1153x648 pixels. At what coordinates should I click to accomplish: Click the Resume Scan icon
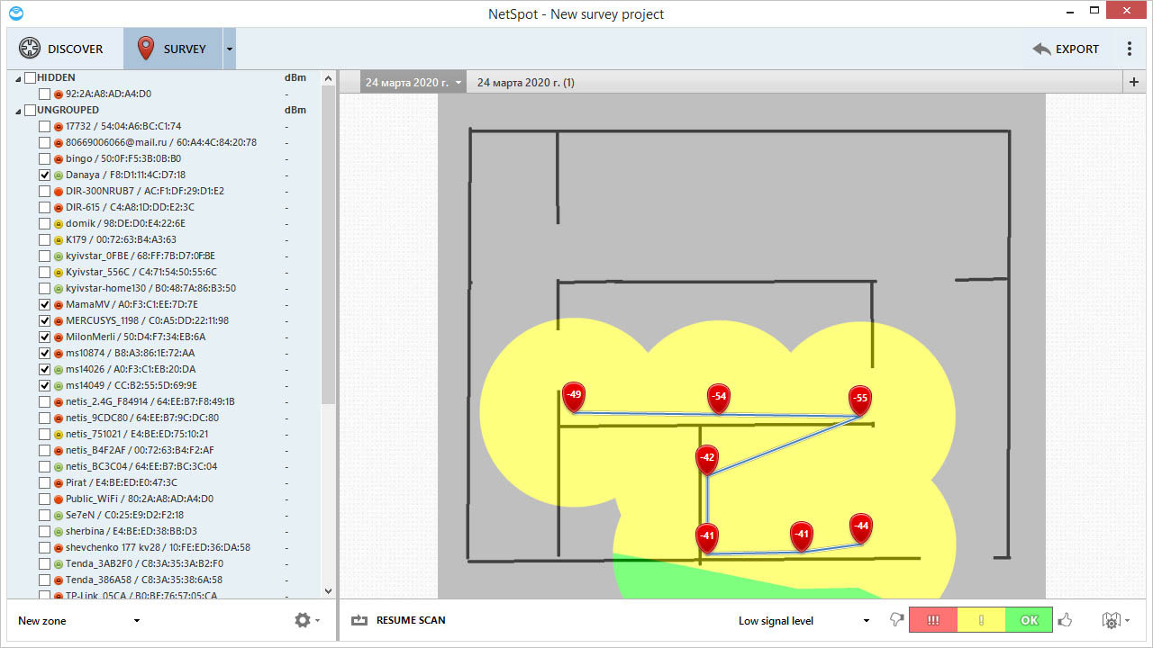(360, 620)
